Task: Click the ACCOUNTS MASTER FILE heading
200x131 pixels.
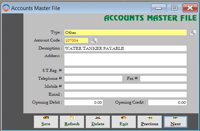Action: tap(150, 18)
